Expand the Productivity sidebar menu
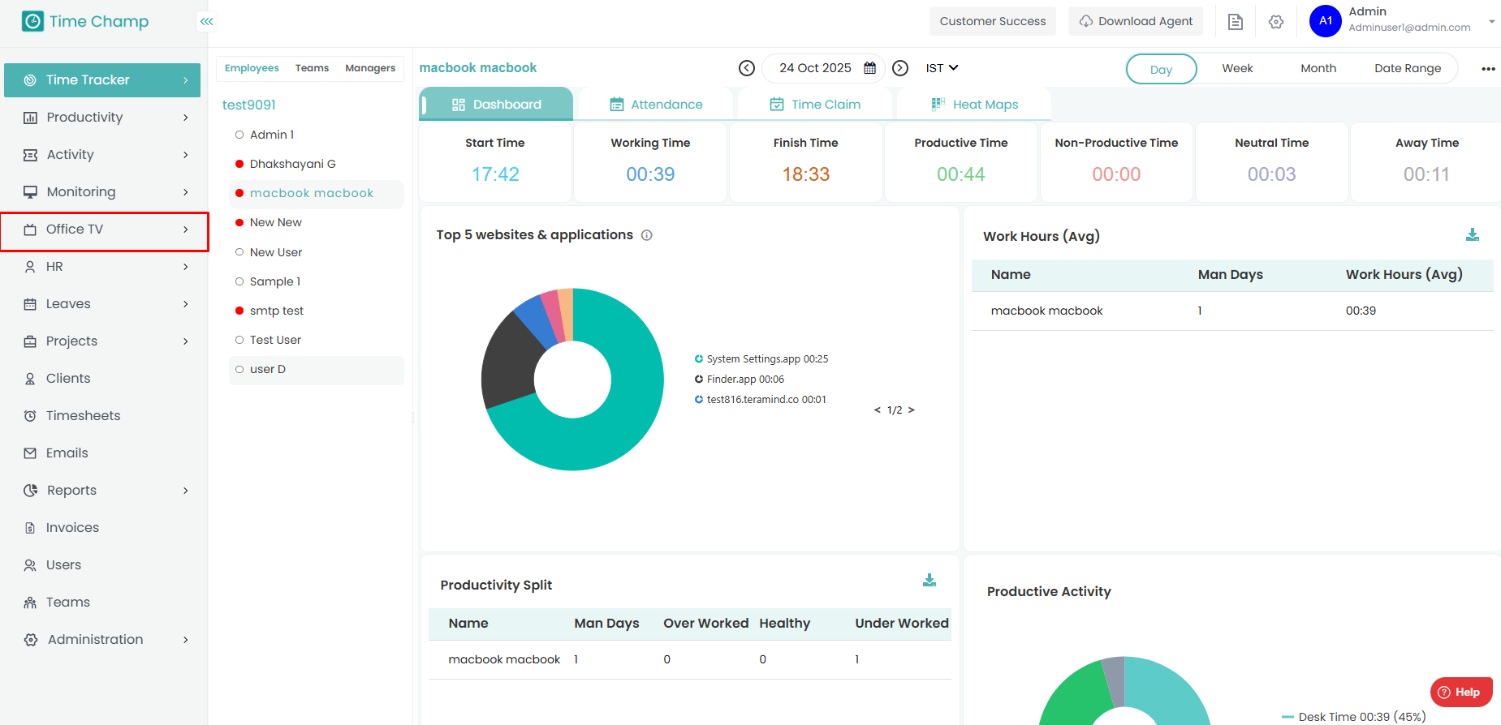This screenshot has width=1501, height=725. (106, 118)
